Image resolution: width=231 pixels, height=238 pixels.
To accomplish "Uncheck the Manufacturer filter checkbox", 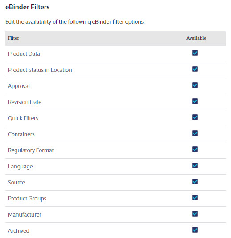I will click(195, 214).
